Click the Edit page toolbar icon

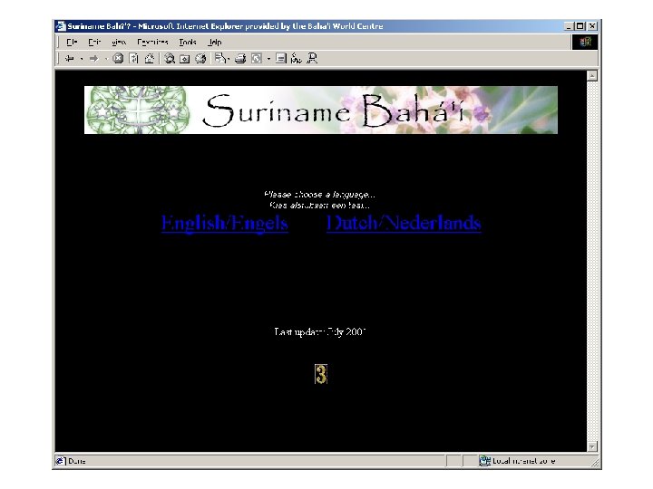257,59
